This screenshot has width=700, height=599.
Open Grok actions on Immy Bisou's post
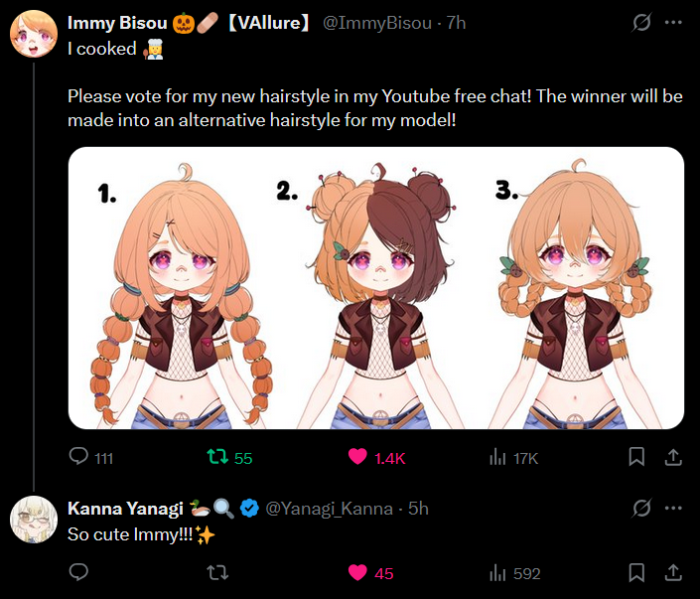point(641,22)
